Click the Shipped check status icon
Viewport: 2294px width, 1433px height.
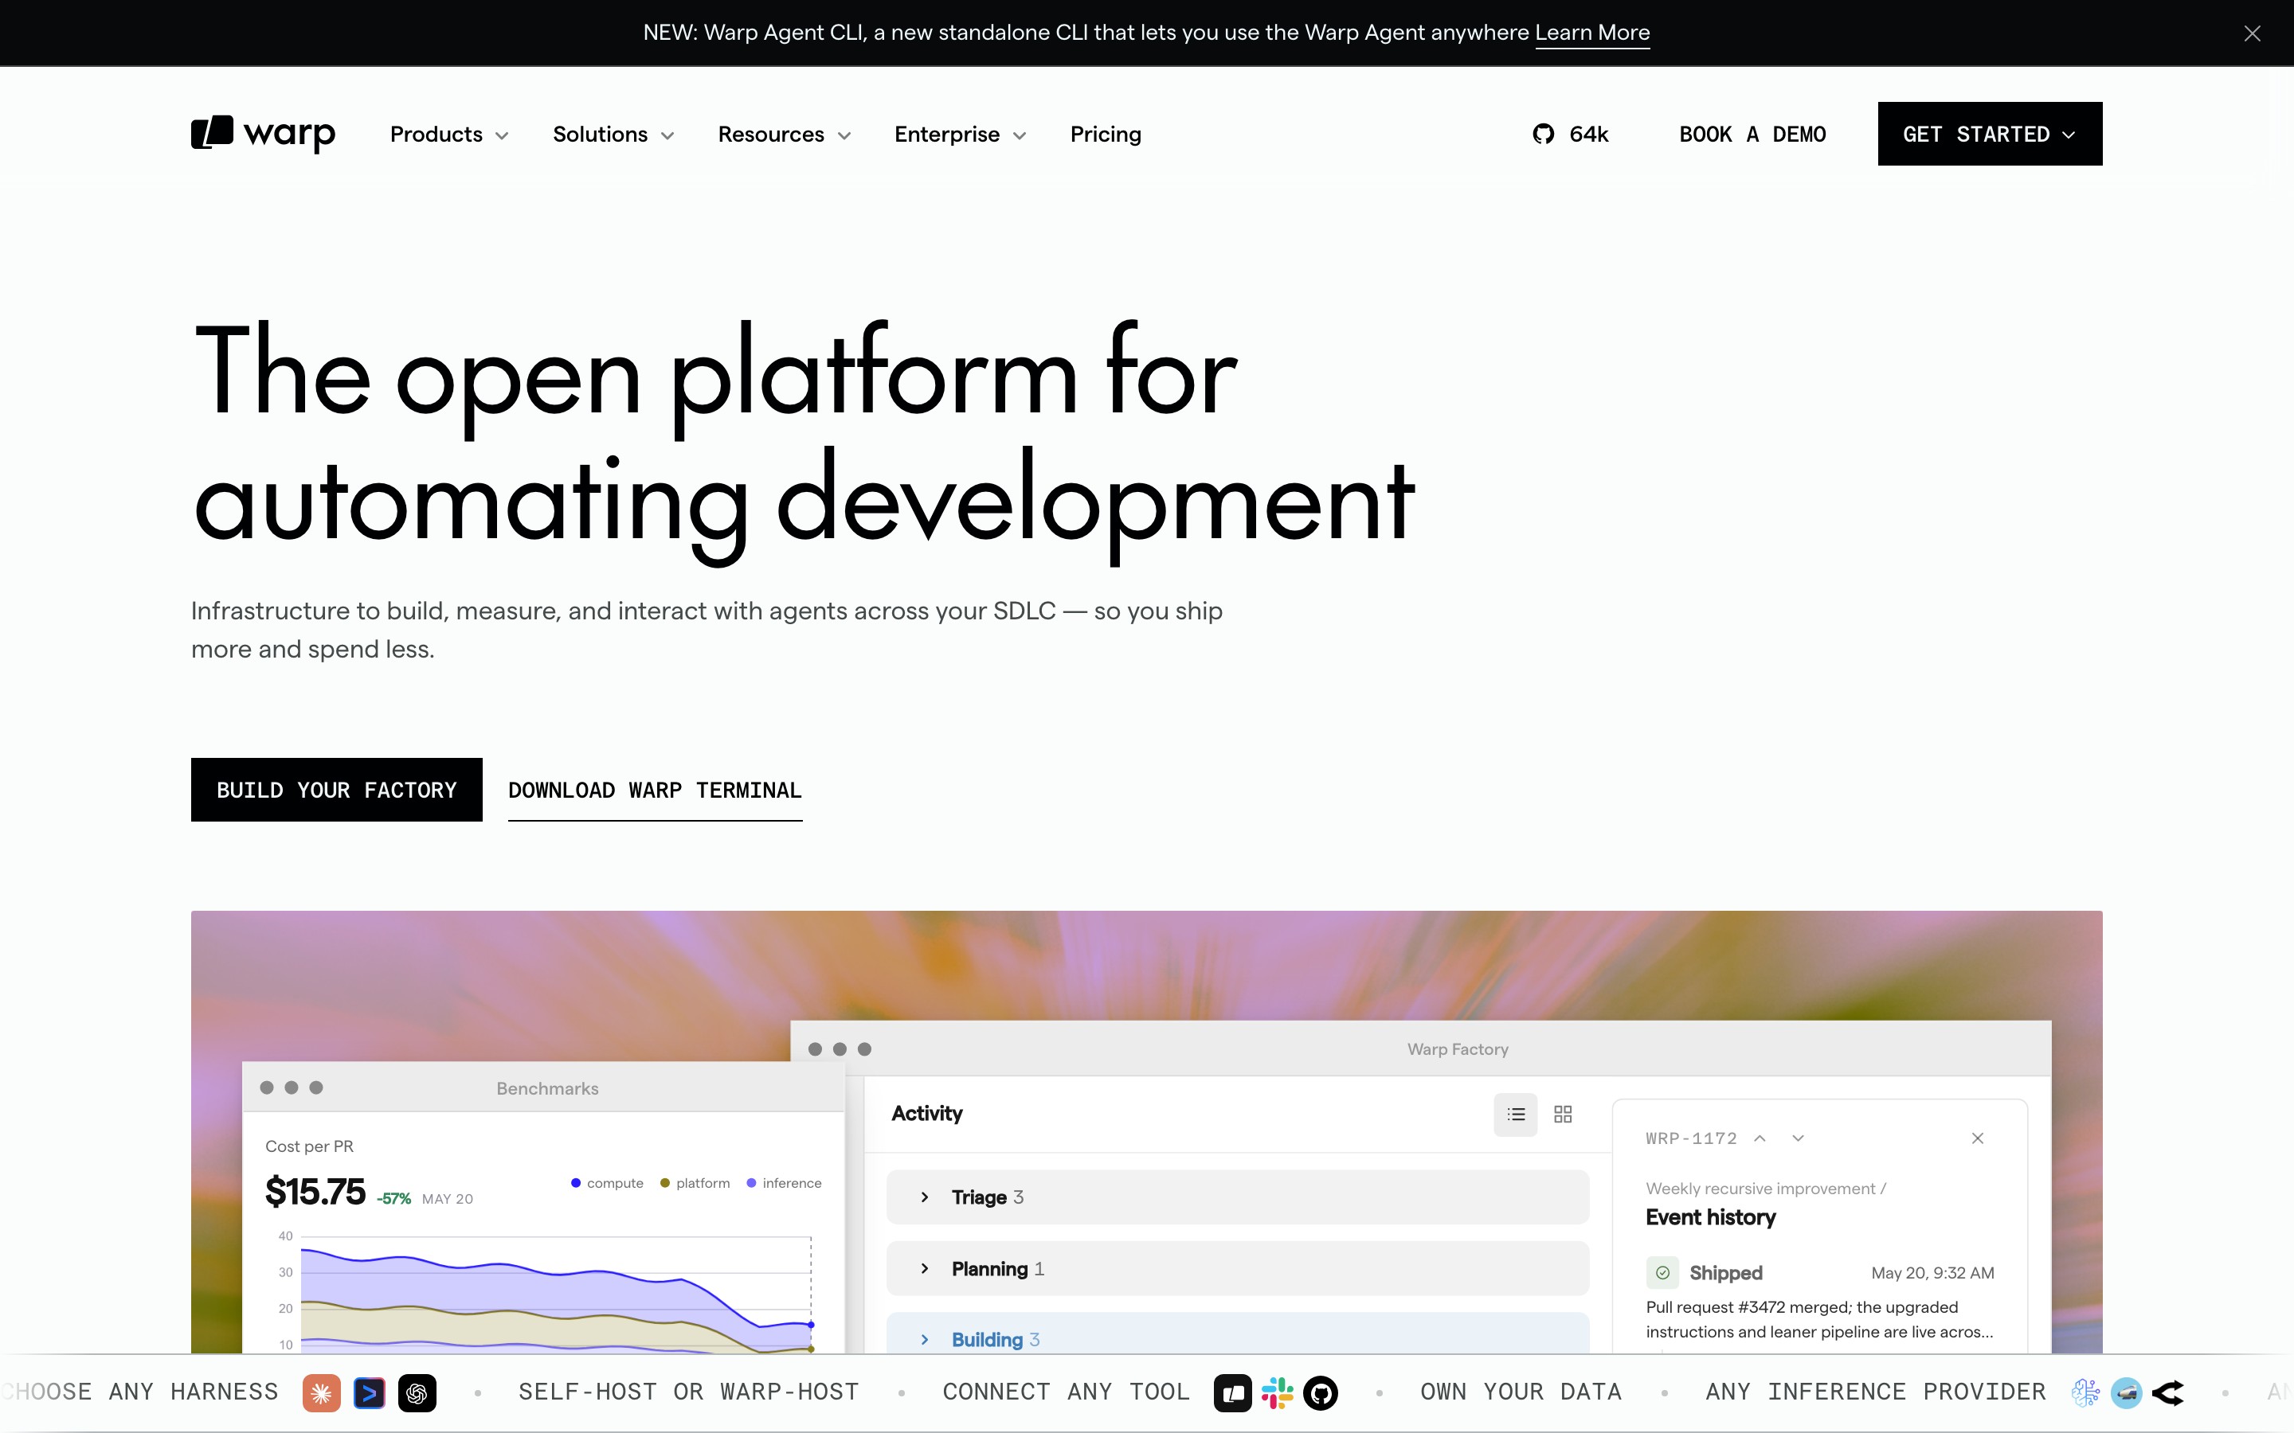tap(1662, 1273)
